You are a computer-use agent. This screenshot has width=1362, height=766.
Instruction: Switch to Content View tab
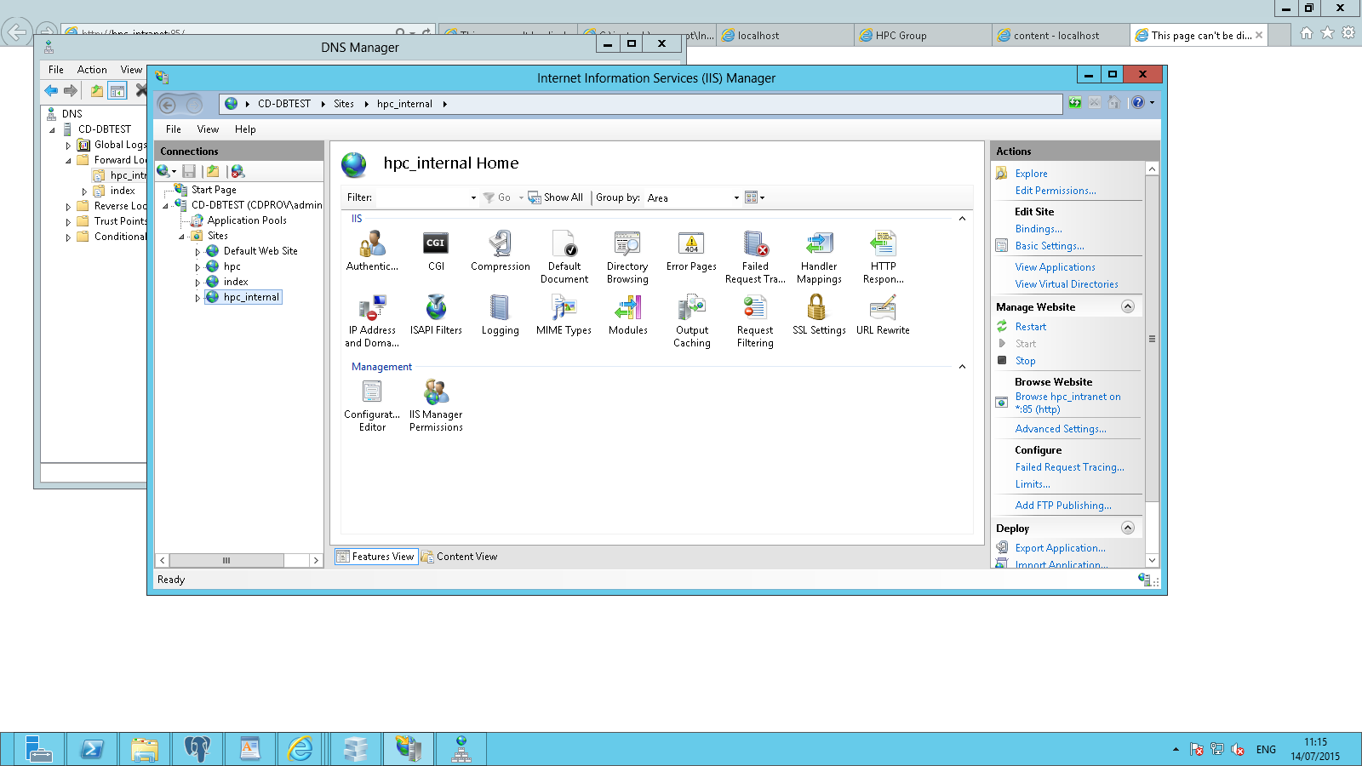pyautogui.click(x=460, y=557)
